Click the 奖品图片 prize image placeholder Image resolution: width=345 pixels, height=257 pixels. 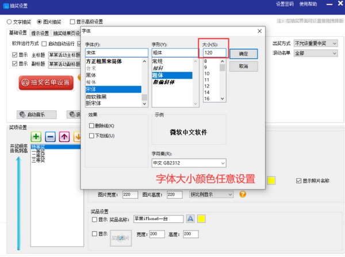pyautogui.click(x=117, y=236)
